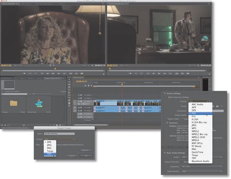Viewport: 231px width, 179px height.
Task: Toggle Match Sequence Settings checkbox
Action: [167, 97]
